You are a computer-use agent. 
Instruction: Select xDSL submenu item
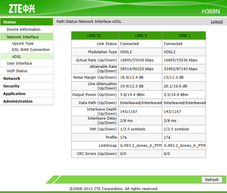coord(27,56)
